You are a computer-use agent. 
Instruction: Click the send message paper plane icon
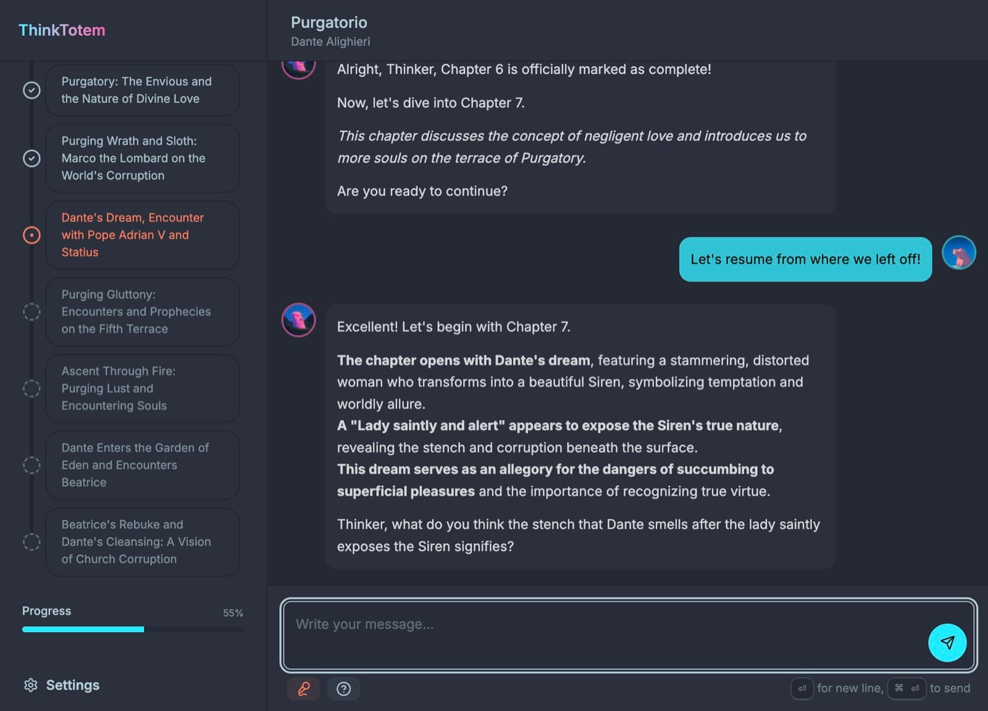pyautogui.click(x=947, y=642)
